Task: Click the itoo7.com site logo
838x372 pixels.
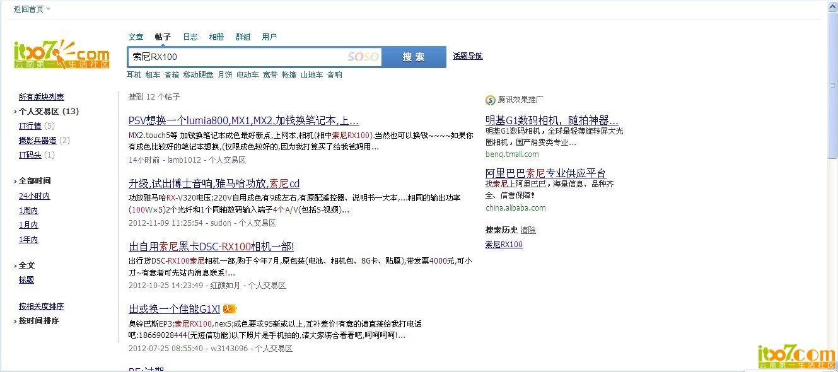Action: (x=62, y=55)
